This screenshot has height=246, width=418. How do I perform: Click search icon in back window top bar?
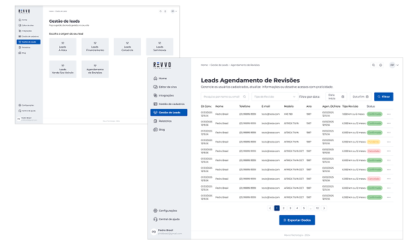[x=161, y=11]
